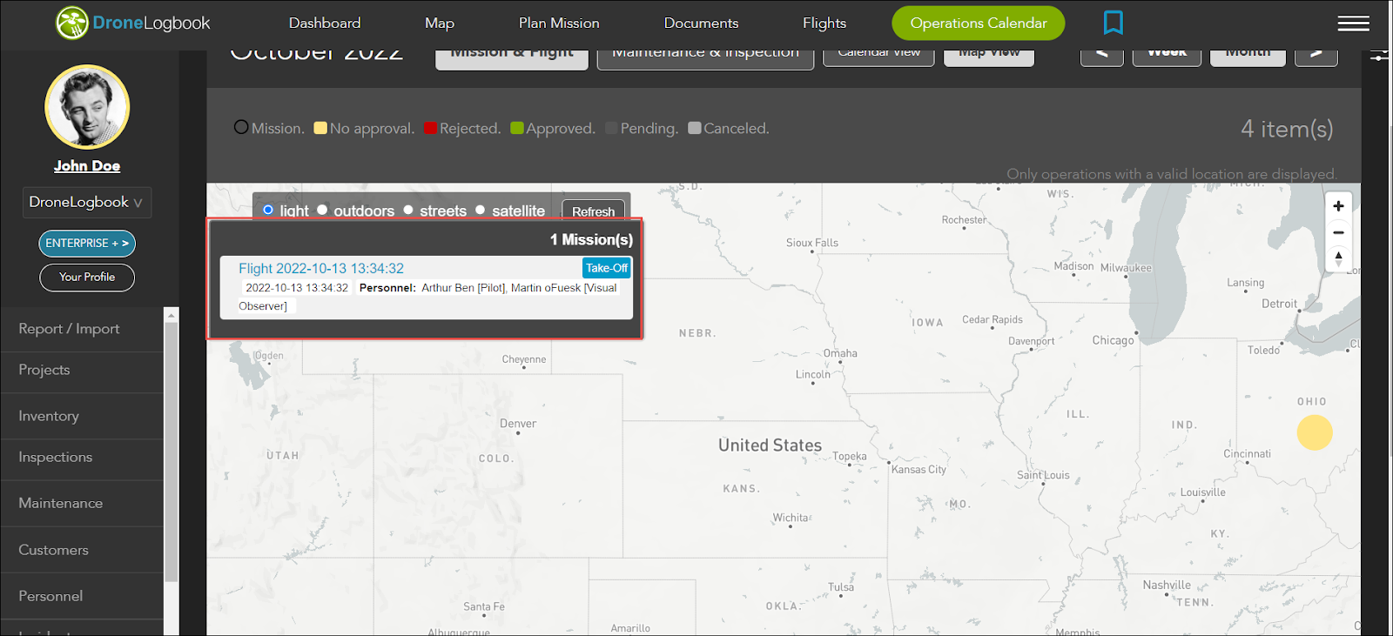
Task: Click the red Rejected legend swatch
Action: click(x=430, y=128)
